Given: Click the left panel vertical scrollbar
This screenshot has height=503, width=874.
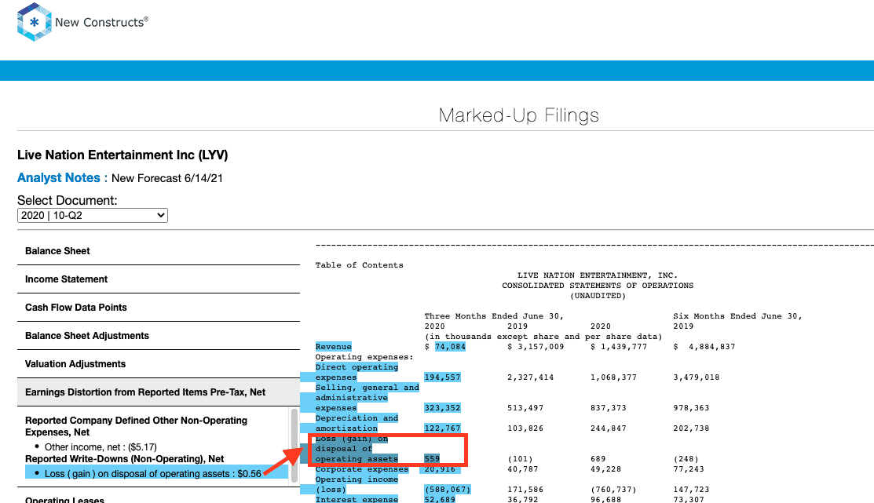Looking at the screenshot, I should point(294,446).
